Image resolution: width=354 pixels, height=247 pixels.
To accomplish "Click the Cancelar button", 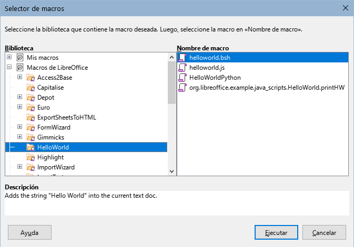I will click(x=324, y=232).
